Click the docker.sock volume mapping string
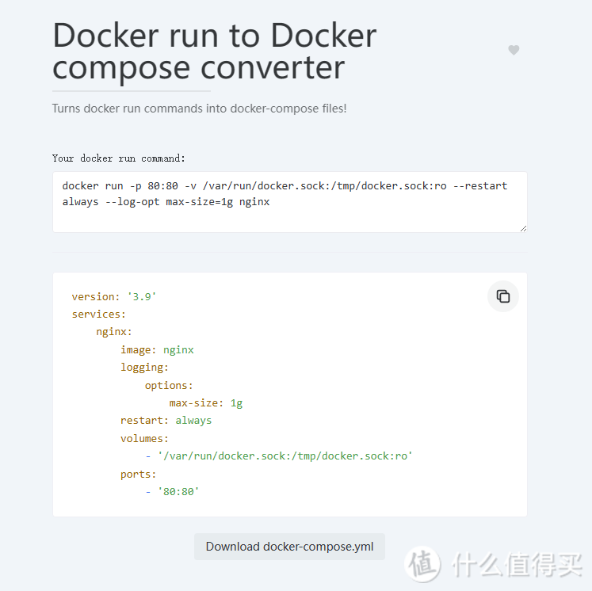This screenshot has width=592, height=591. (285, 456)
